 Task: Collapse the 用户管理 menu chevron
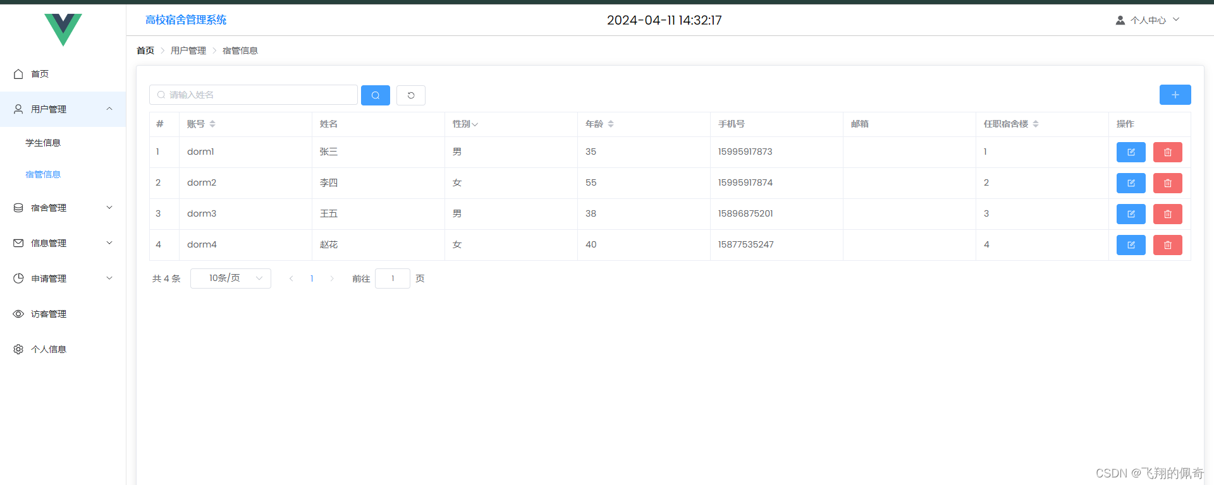[x=109, y=109]
